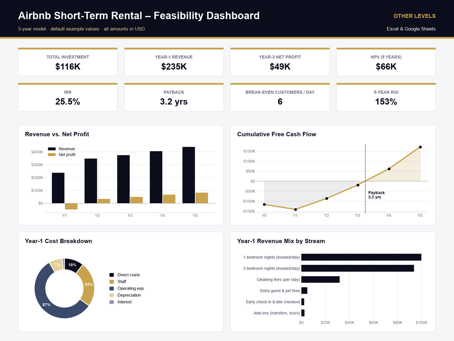
Task: Click the Year-3 Net Profit $49K value
Action: click(280, 67)
